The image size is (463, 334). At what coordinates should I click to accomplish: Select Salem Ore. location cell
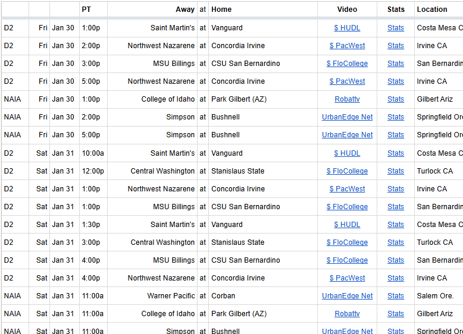(439, 296)
